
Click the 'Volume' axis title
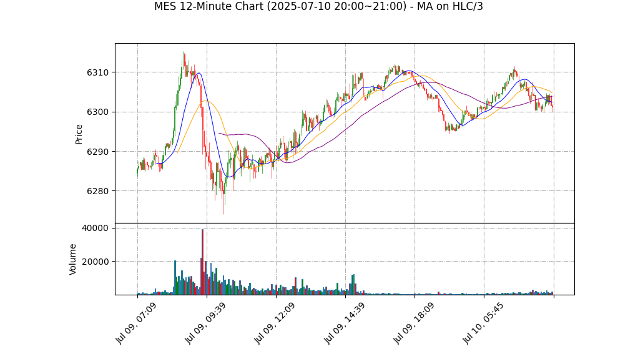tap(73, 259)
